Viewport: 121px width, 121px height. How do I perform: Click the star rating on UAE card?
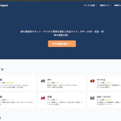(x=109, y=100)
